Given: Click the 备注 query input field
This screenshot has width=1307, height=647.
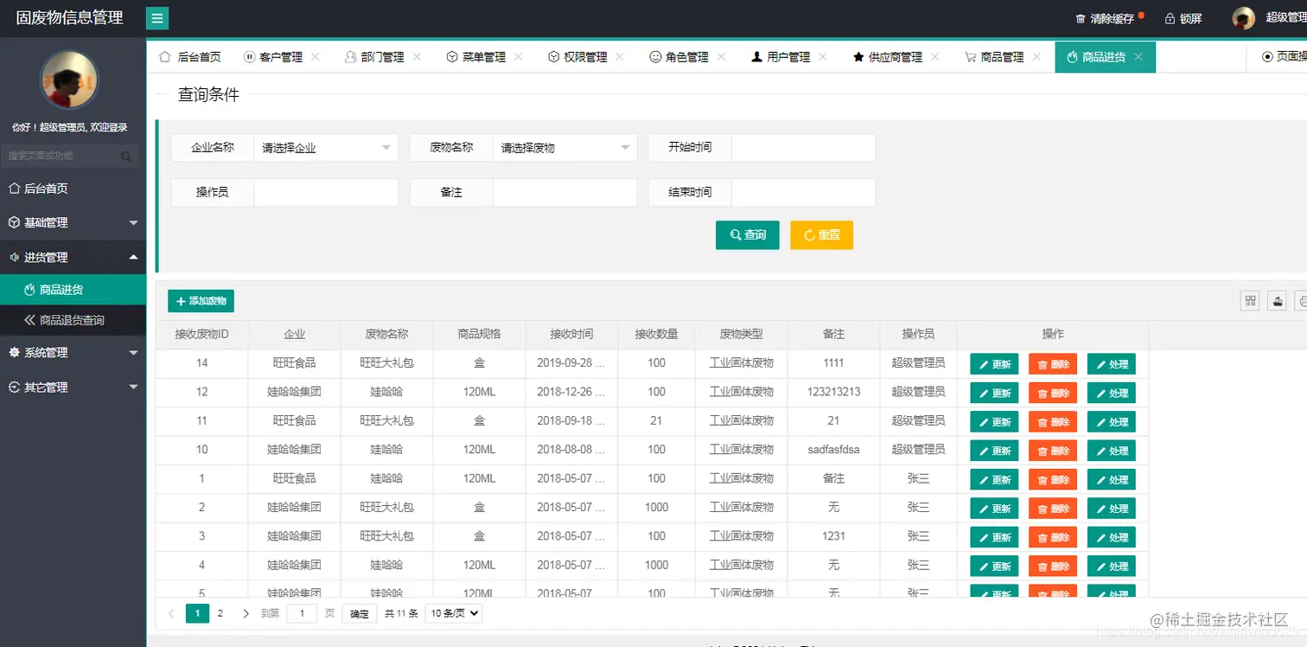Looking at the screenshot, I should 564,192.
